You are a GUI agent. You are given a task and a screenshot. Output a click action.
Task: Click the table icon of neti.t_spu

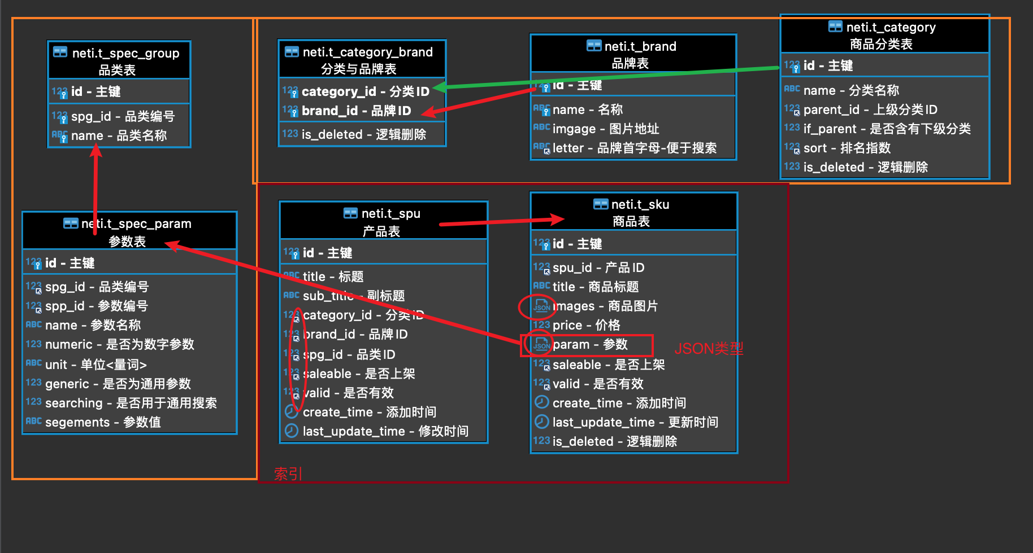(x=350, y=213)
